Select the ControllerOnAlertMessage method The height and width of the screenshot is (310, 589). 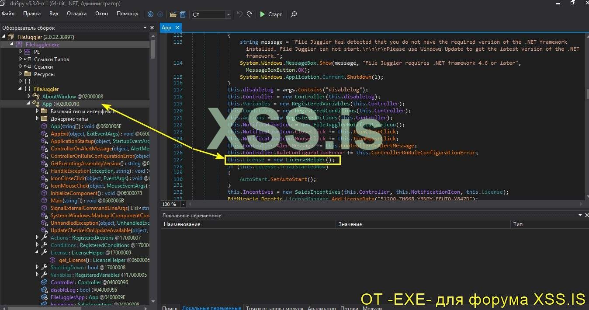(100, 148)
